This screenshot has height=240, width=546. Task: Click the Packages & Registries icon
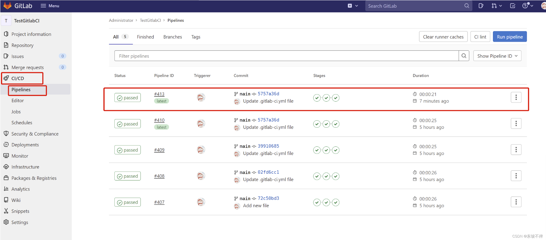point(6,178)
